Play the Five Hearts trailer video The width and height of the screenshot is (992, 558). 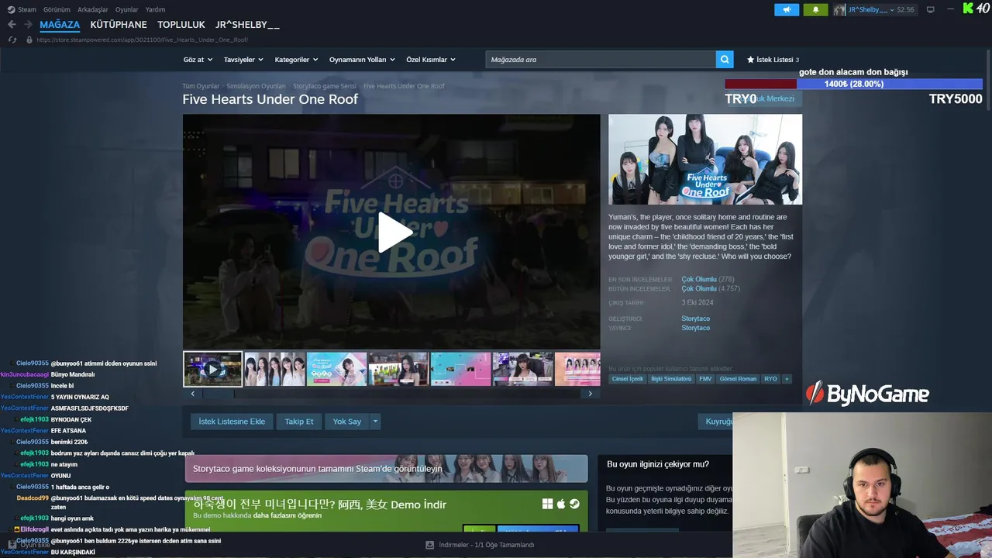394,232
